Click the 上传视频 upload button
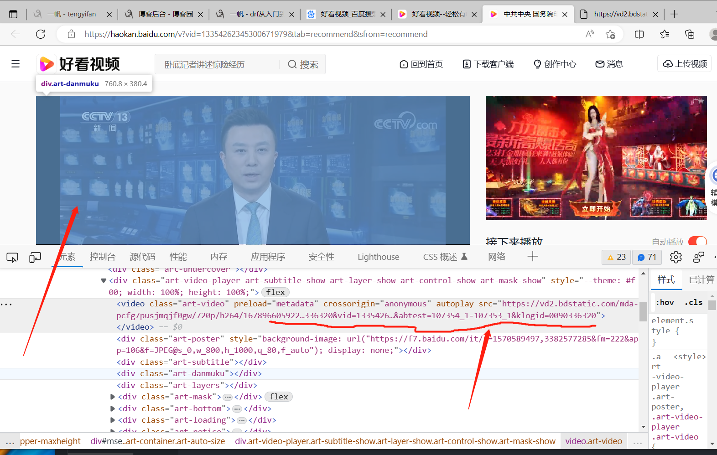This screenshot has height=455, width=717. (685, 64)
